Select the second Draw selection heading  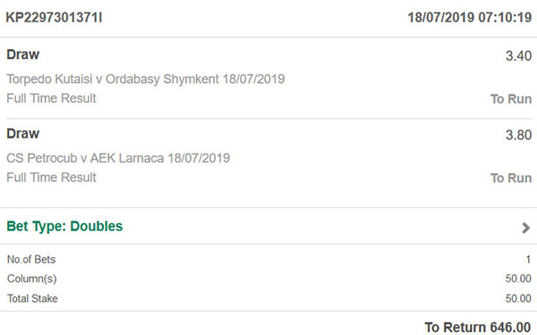[x=23, y=134]
